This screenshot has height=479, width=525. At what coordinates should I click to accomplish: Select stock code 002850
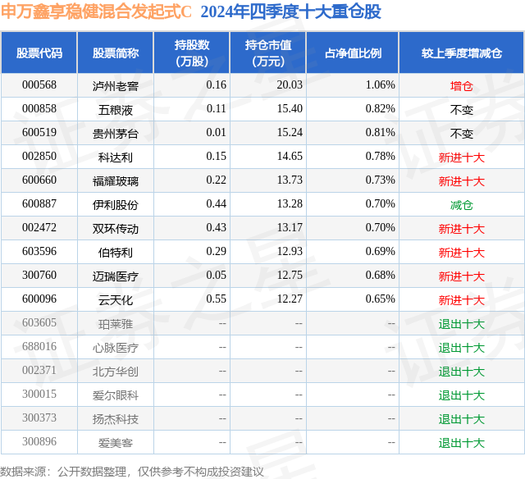(39, 157)
